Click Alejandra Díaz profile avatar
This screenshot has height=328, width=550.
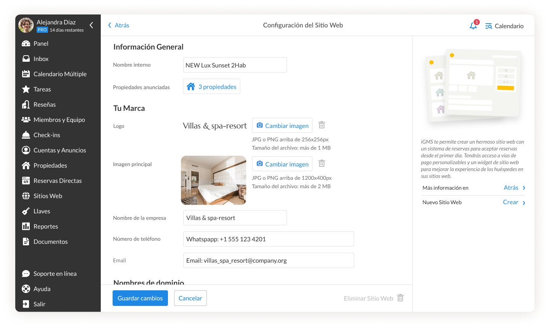(26, 25)
